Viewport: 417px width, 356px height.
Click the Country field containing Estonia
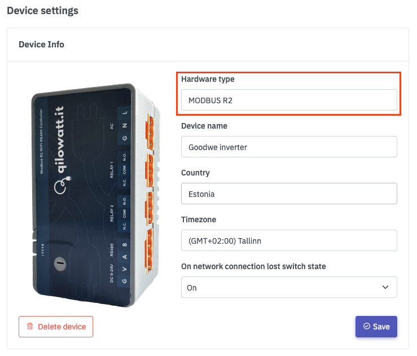pos(289,194)
